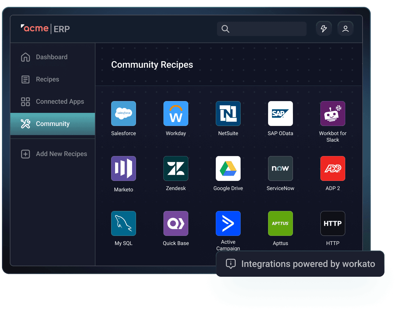The height and width of the screenshot is (316, 408).
Task: Click the Workday label text
Action: (x=176, y=133)
